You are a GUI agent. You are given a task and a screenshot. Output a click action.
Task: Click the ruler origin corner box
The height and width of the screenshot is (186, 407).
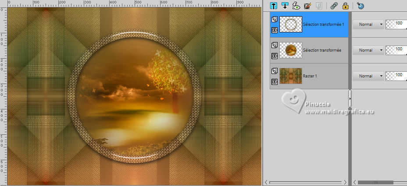[x=4, y=4]
